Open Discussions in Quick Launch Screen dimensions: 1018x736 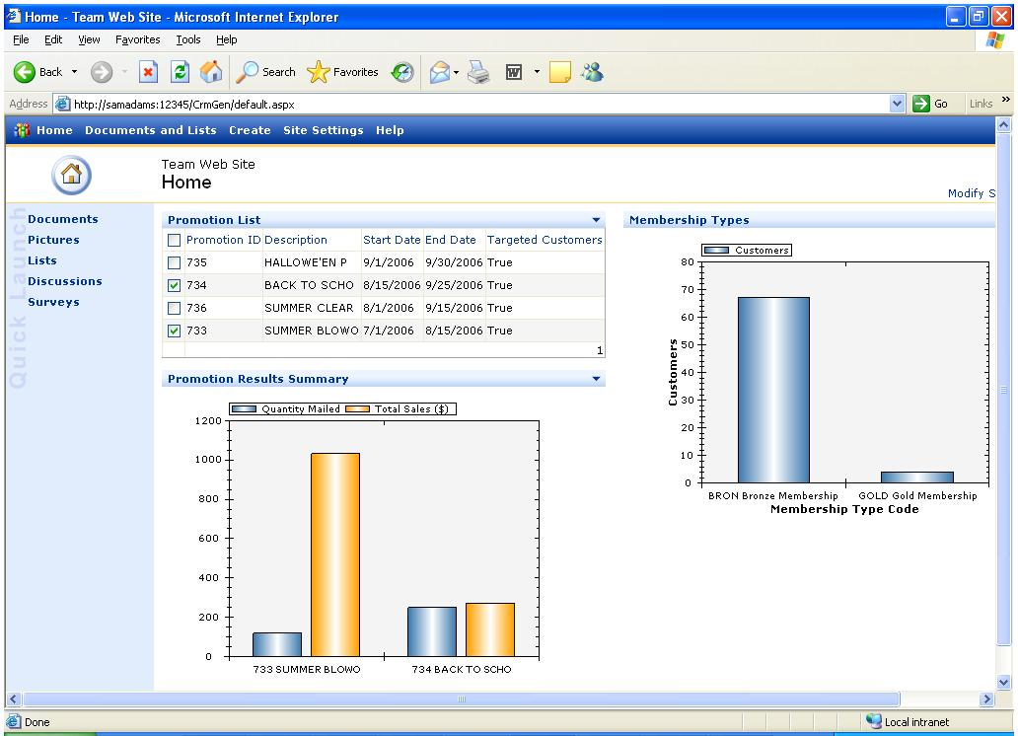[x=65, y=282]
